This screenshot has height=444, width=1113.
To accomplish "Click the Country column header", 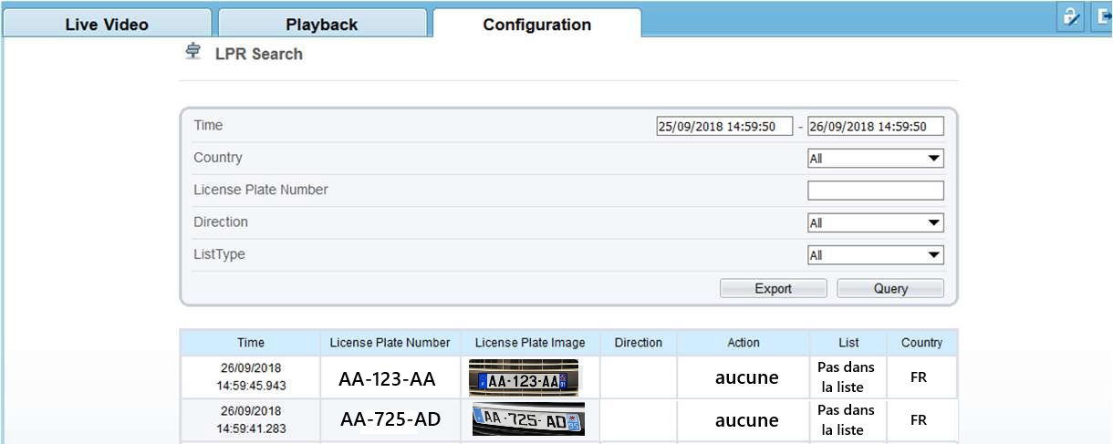I will pyautogui.click(x=921, y=343).
